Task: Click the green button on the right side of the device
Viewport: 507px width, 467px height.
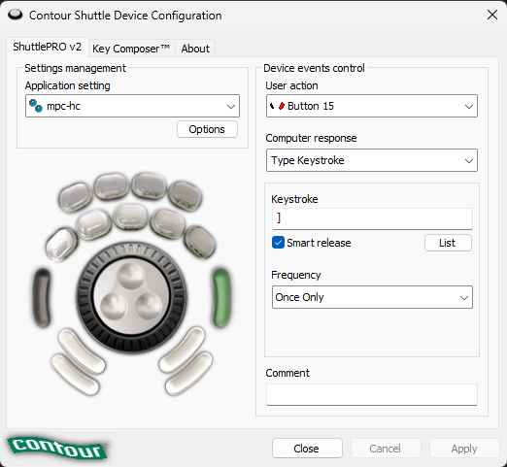Action: tap(221, 297)
